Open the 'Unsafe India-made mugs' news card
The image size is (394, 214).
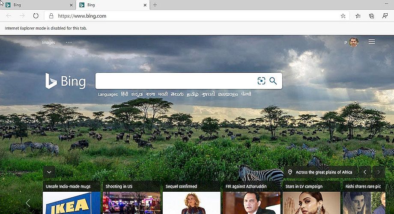click(x=72, y=197)
